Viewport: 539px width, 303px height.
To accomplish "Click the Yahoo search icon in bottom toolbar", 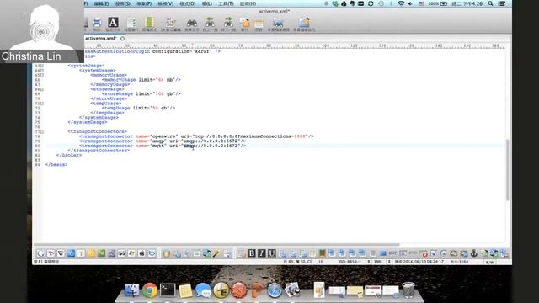I will point(51,253).
